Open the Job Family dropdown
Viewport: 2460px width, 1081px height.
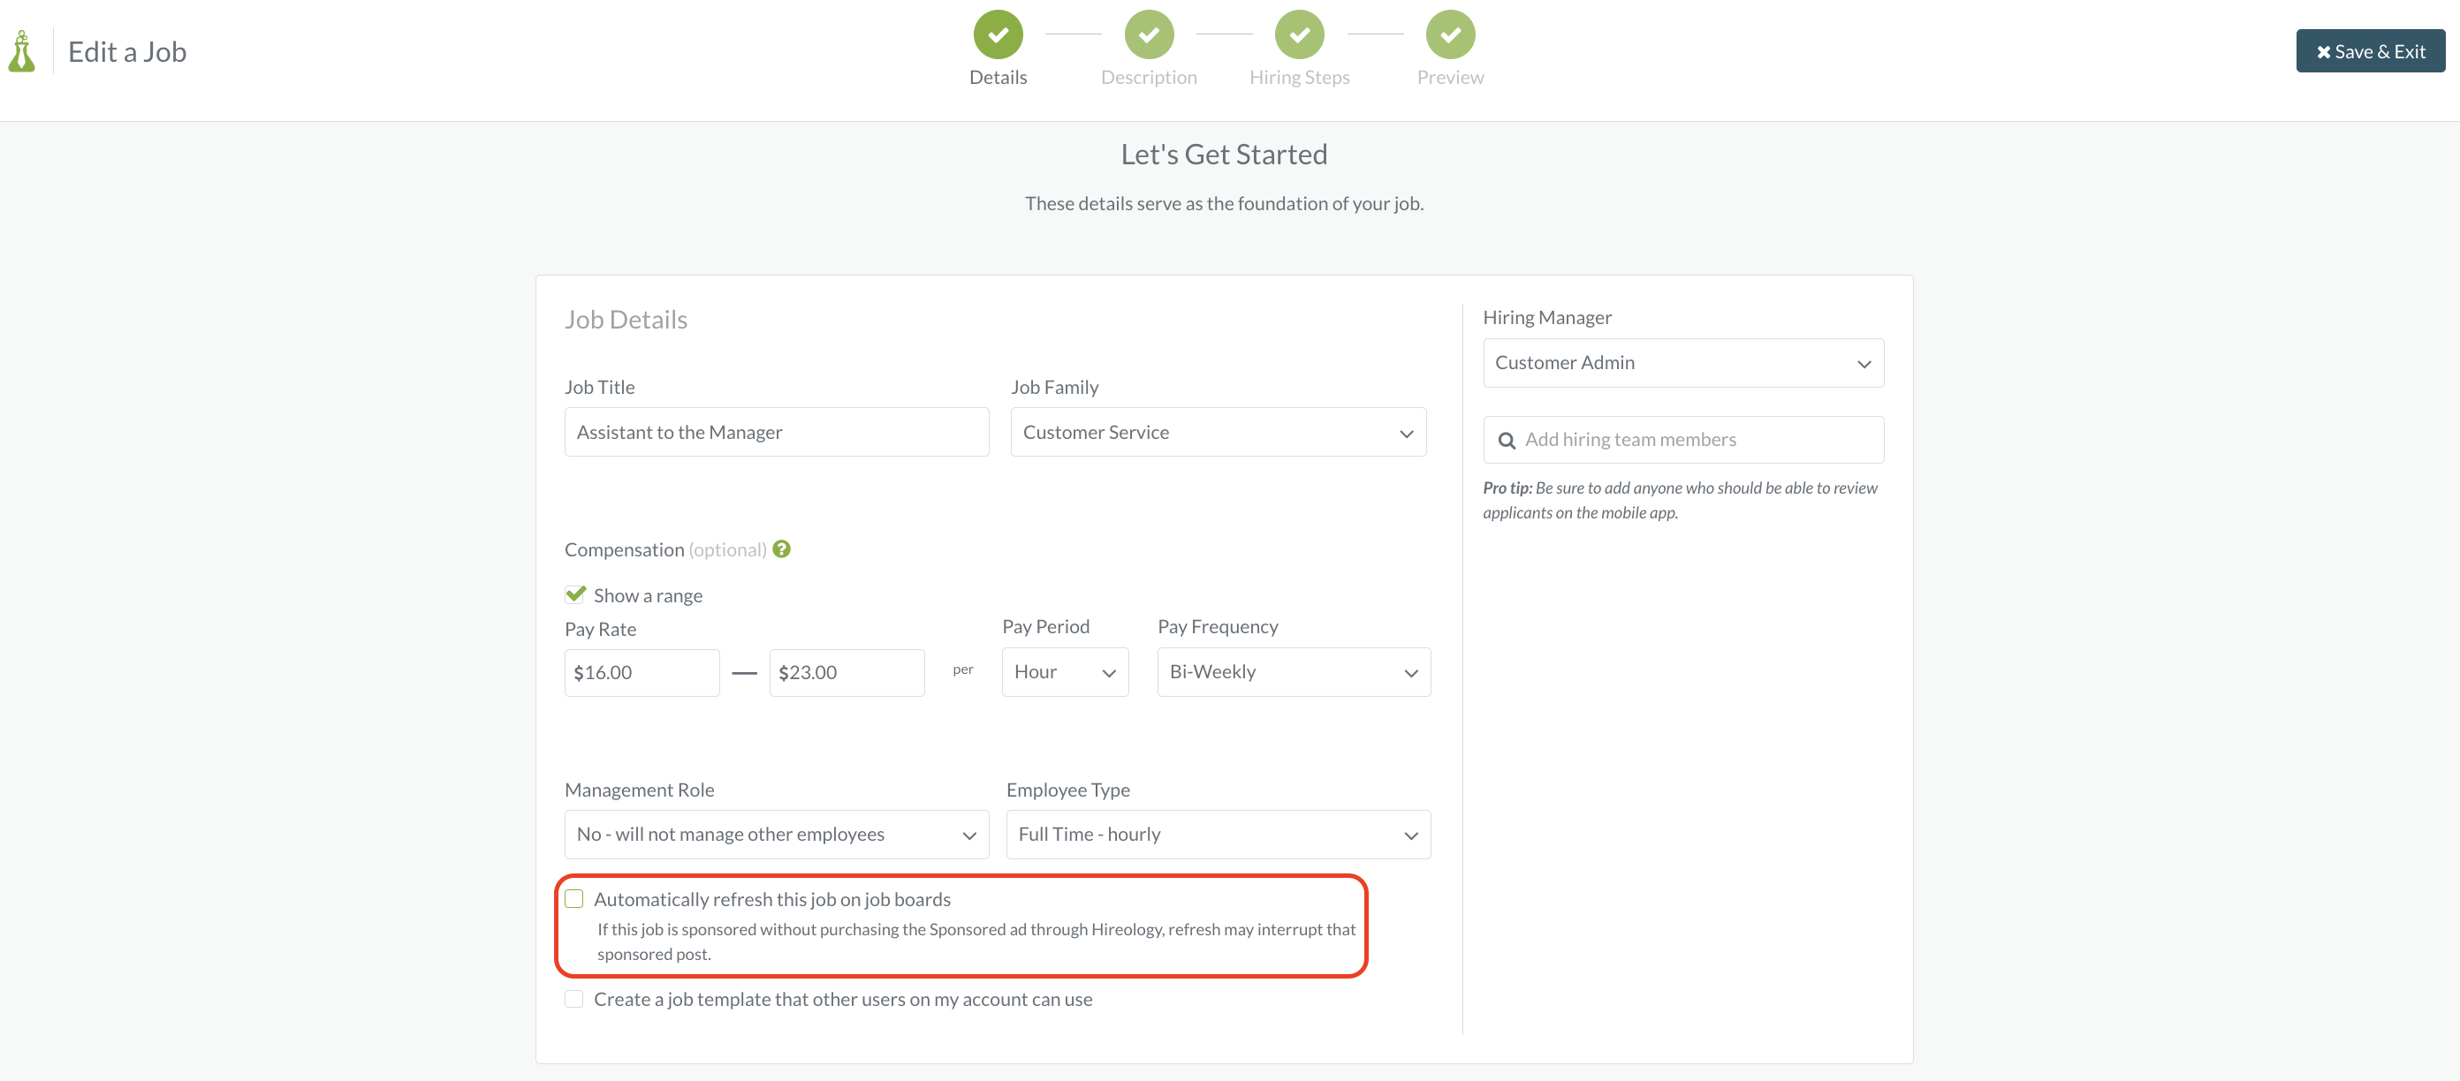(x=1219, y=432)
